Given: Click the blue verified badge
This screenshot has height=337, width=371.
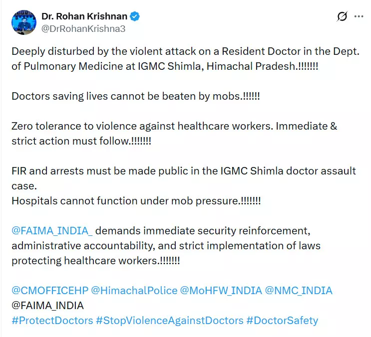Looking at the screenshot, I should coord(135,16).
